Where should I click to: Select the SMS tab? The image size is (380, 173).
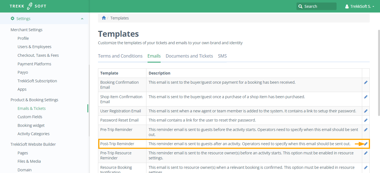pyautogui.click(x=222, y=56)
